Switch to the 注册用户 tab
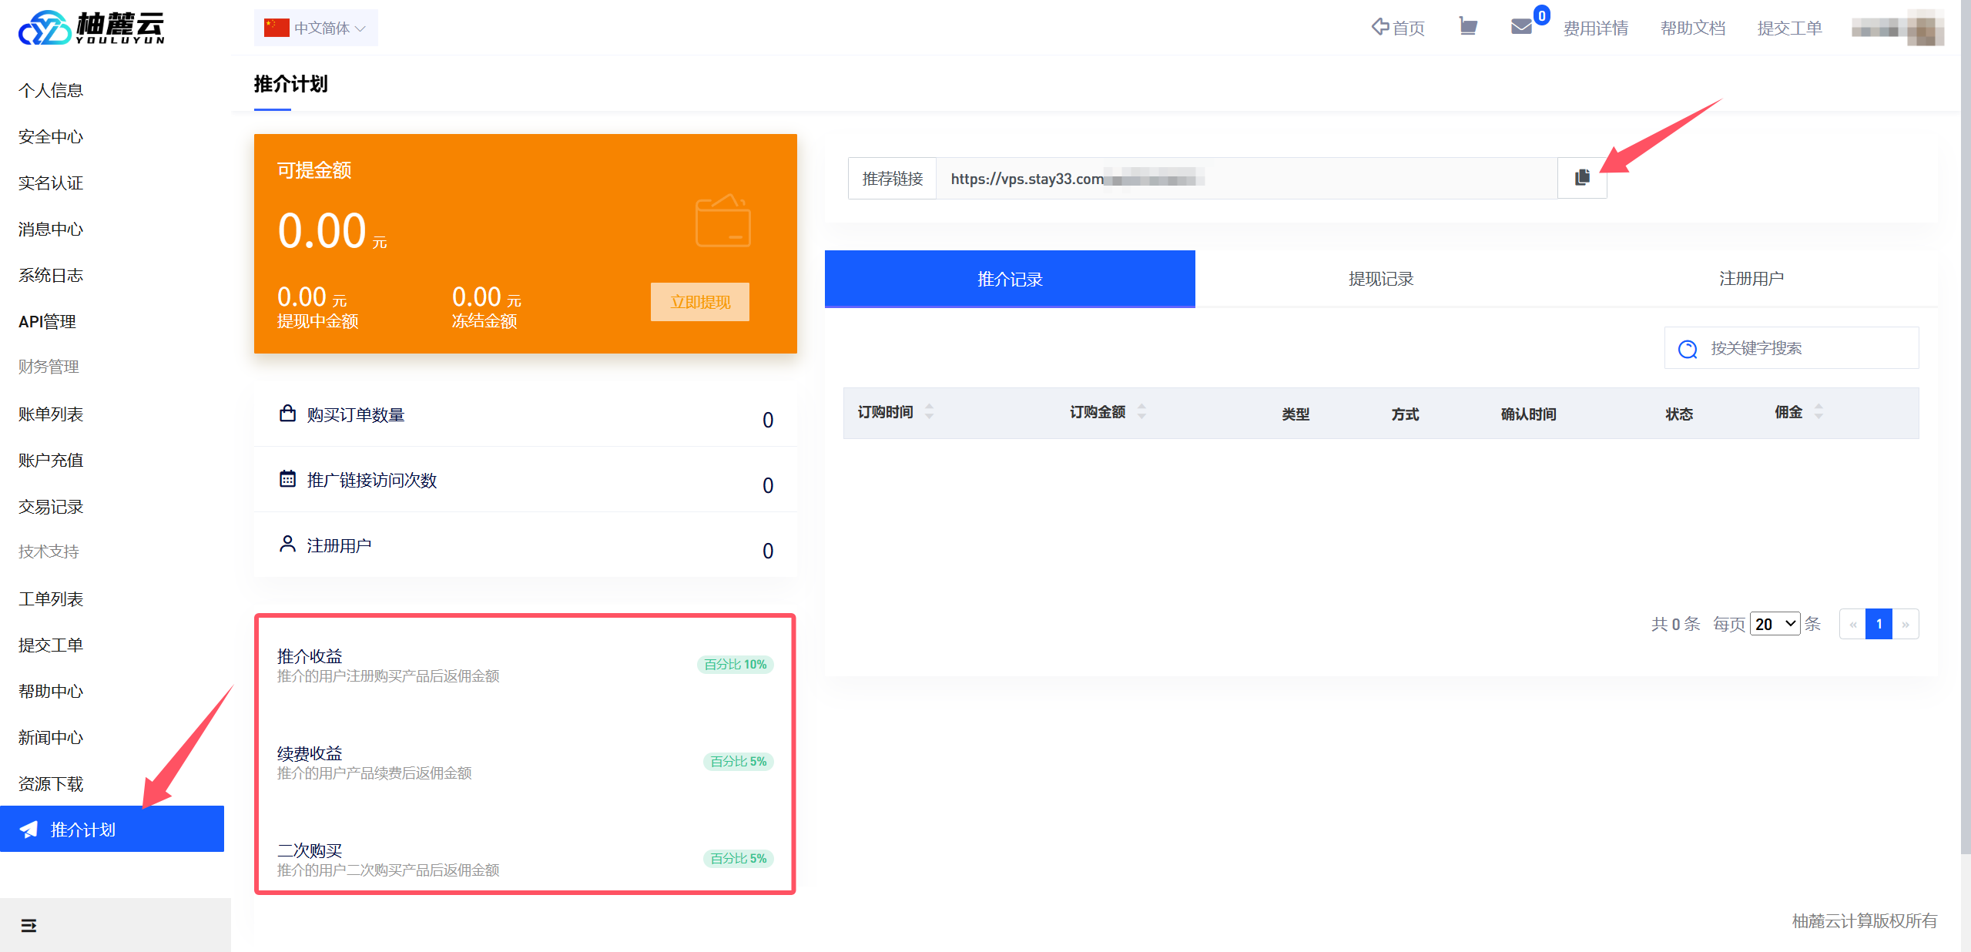The height and width of the screenshot is (952, 1971). coord(1751,279)
